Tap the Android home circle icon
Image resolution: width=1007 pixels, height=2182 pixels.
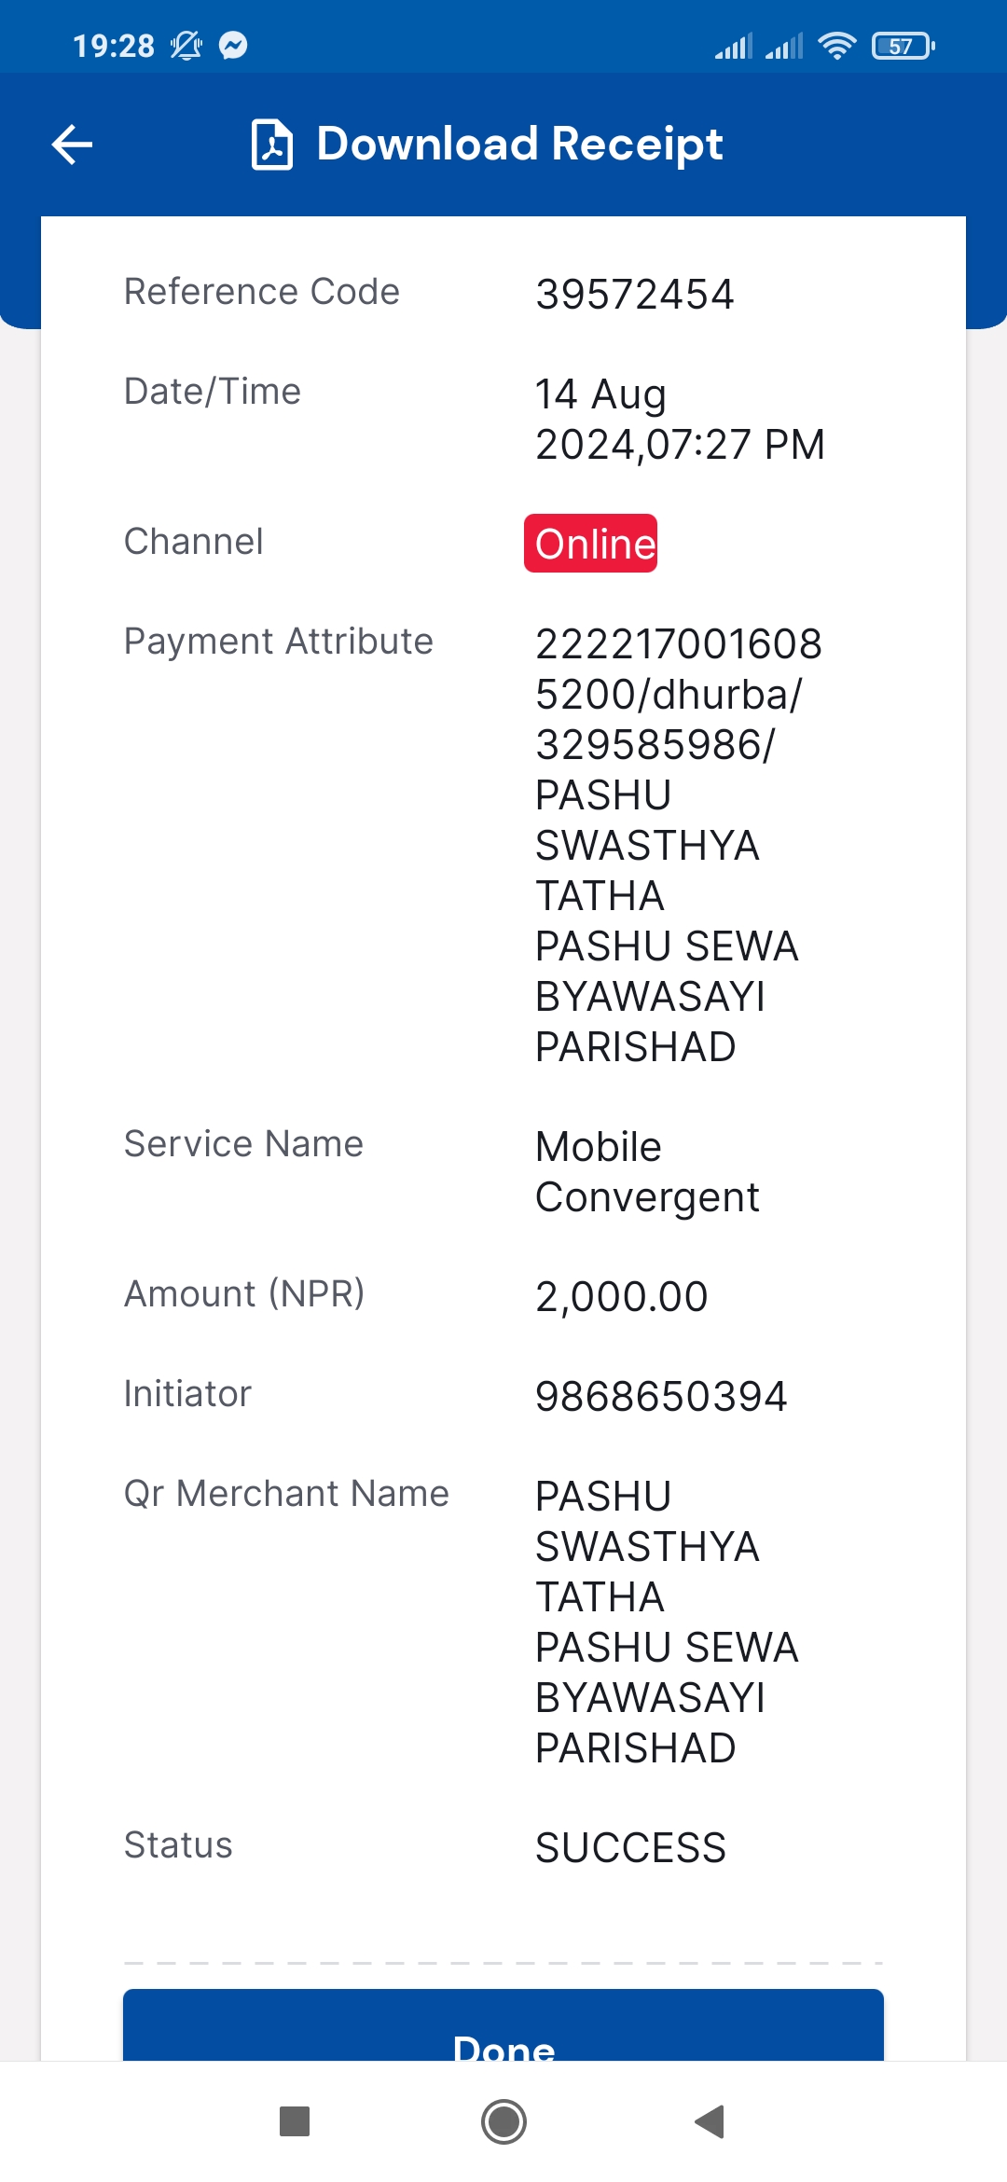(x=504, y=2121)
